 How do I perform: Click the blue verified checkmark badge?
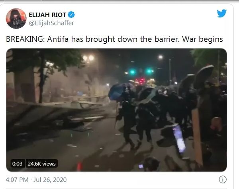(x=71, y=15)
